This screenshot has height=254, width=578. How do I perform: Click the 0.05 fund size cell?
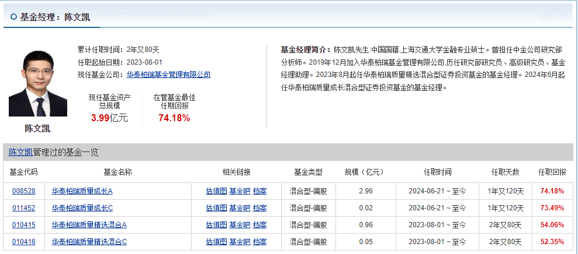(x=366, y=242)
